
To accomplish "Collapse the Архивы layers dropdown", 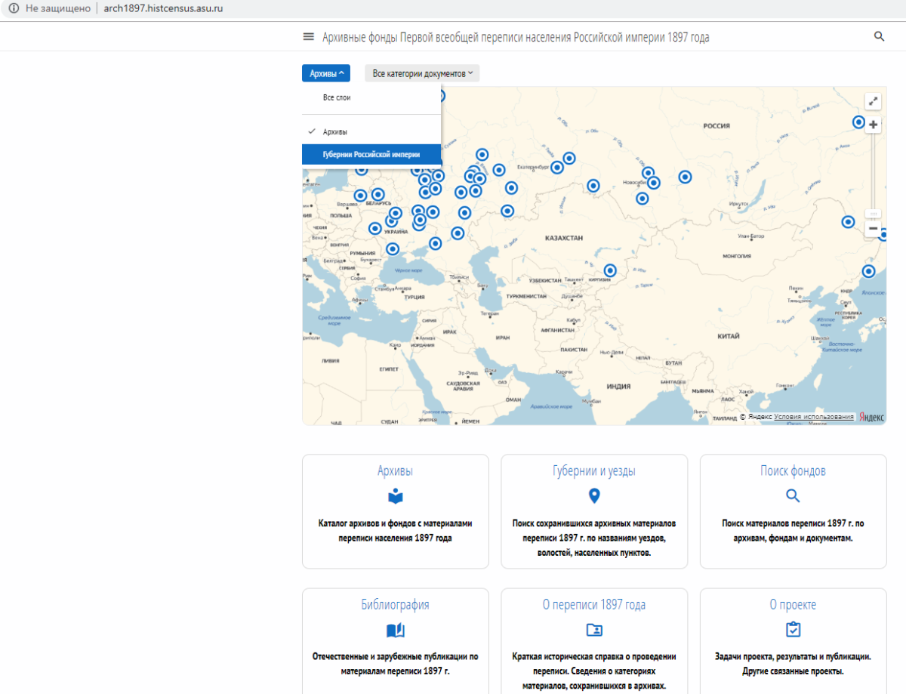I will point(326,73).
